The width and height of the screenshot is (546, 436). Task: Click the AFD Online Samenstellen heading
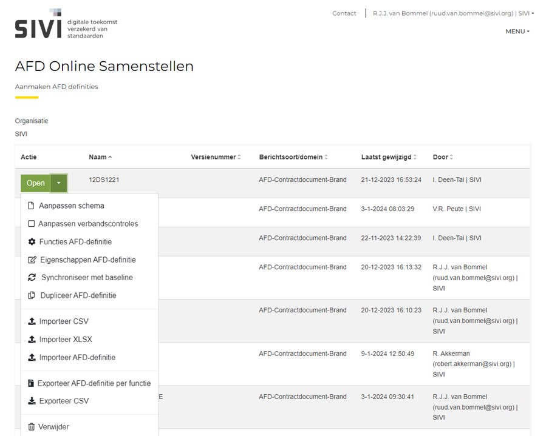[104, 66]
